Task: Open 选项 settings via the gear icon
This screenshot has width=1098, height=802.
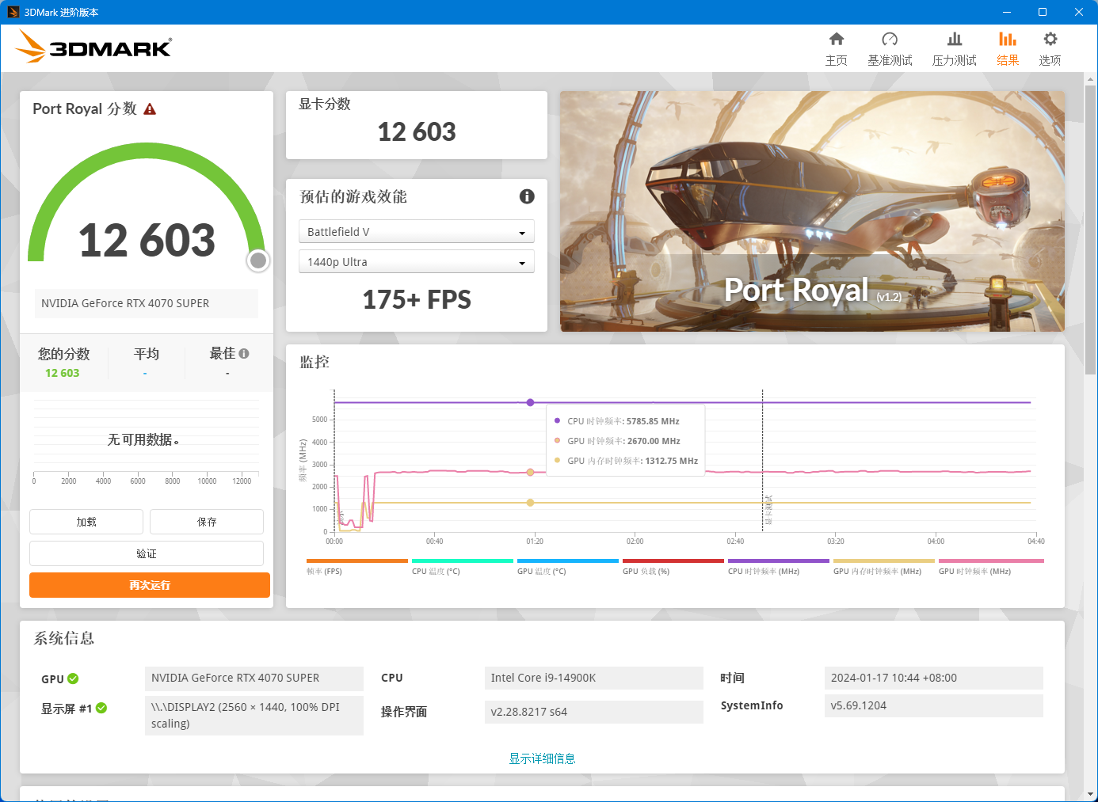Action: (x=1049, y=48)
